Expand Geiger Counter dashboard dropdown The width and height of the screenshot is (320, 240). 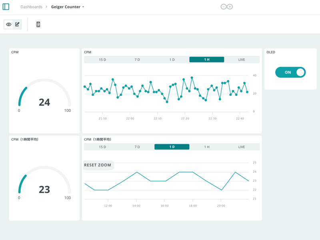[x=83, y=7]
